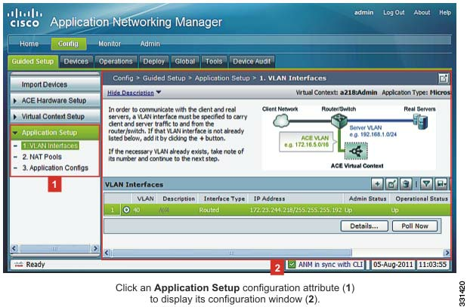Open the Device Audit tab

pos(252,61)
